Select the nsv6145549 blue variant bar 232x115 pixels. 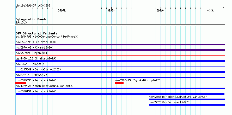(120, 72)
